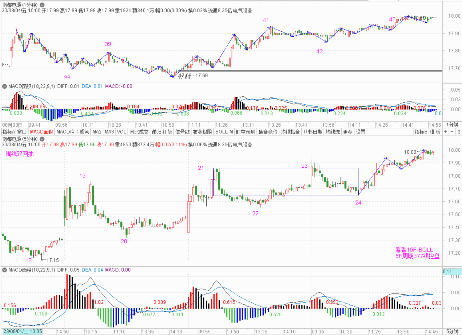Open the 指标A indicator group
Image resolution: width=462 pixels, height=335 pixels.
tap(9, 132)
